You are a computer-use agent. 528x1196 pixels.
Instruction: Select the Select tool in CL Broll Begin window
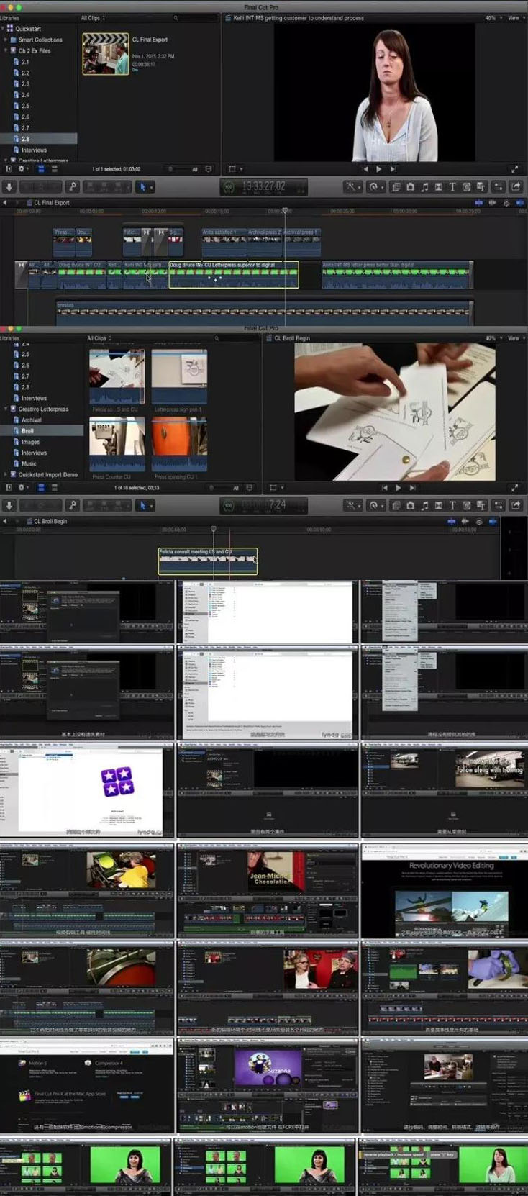143,505
